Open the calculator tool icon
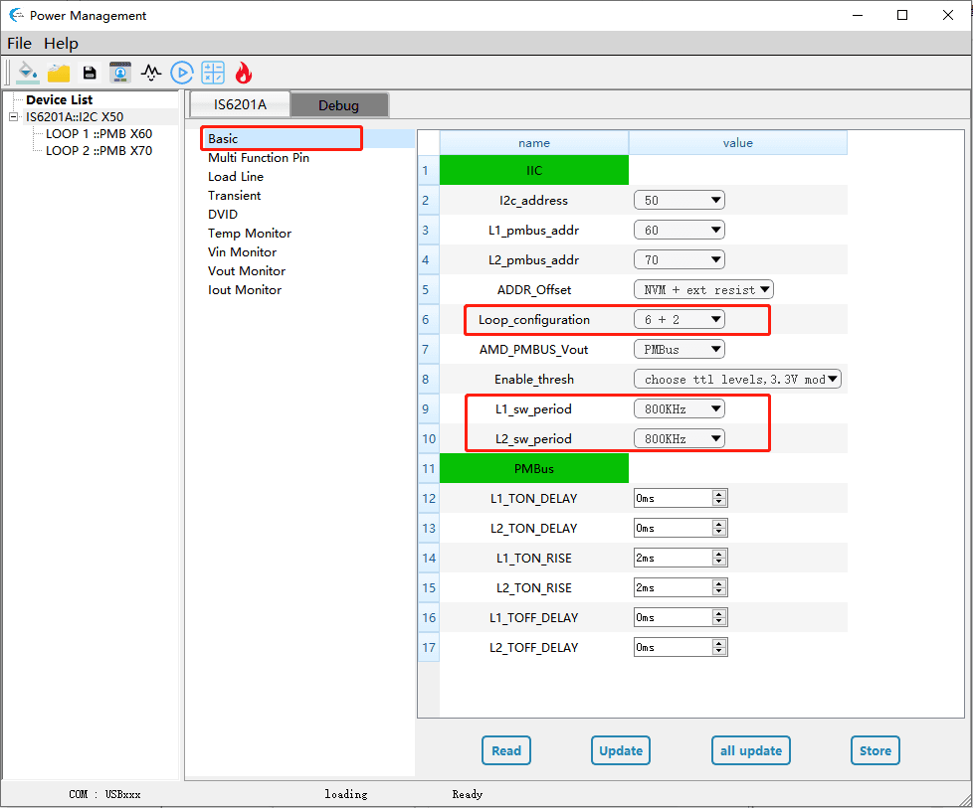Viewport: 973px width, 808px height. tap(213, 73)
